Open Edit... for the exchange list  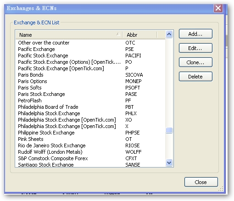click(x=195, y=48)
